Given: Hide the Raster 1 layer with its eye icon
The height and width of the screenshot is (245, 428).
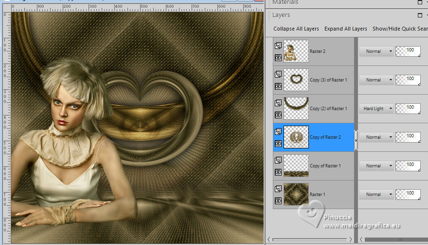Looking at the screenshot, I should click(x=278, y=201).
